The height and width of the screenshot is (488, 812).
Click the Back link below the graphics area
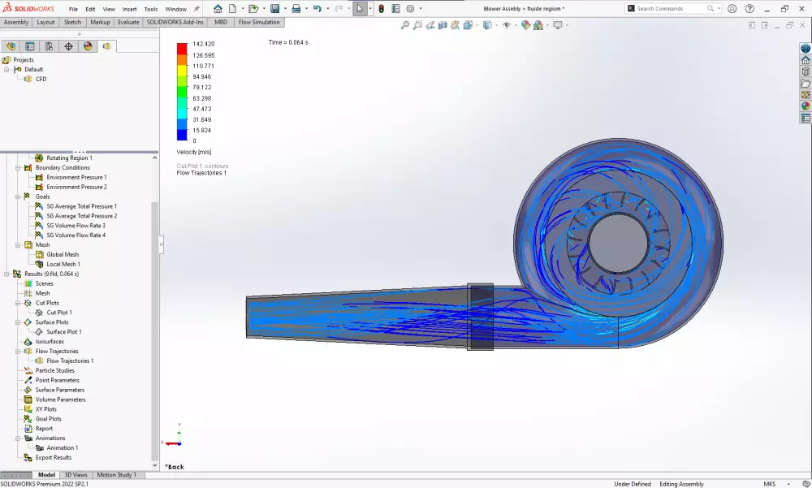[x=176, y=466]
